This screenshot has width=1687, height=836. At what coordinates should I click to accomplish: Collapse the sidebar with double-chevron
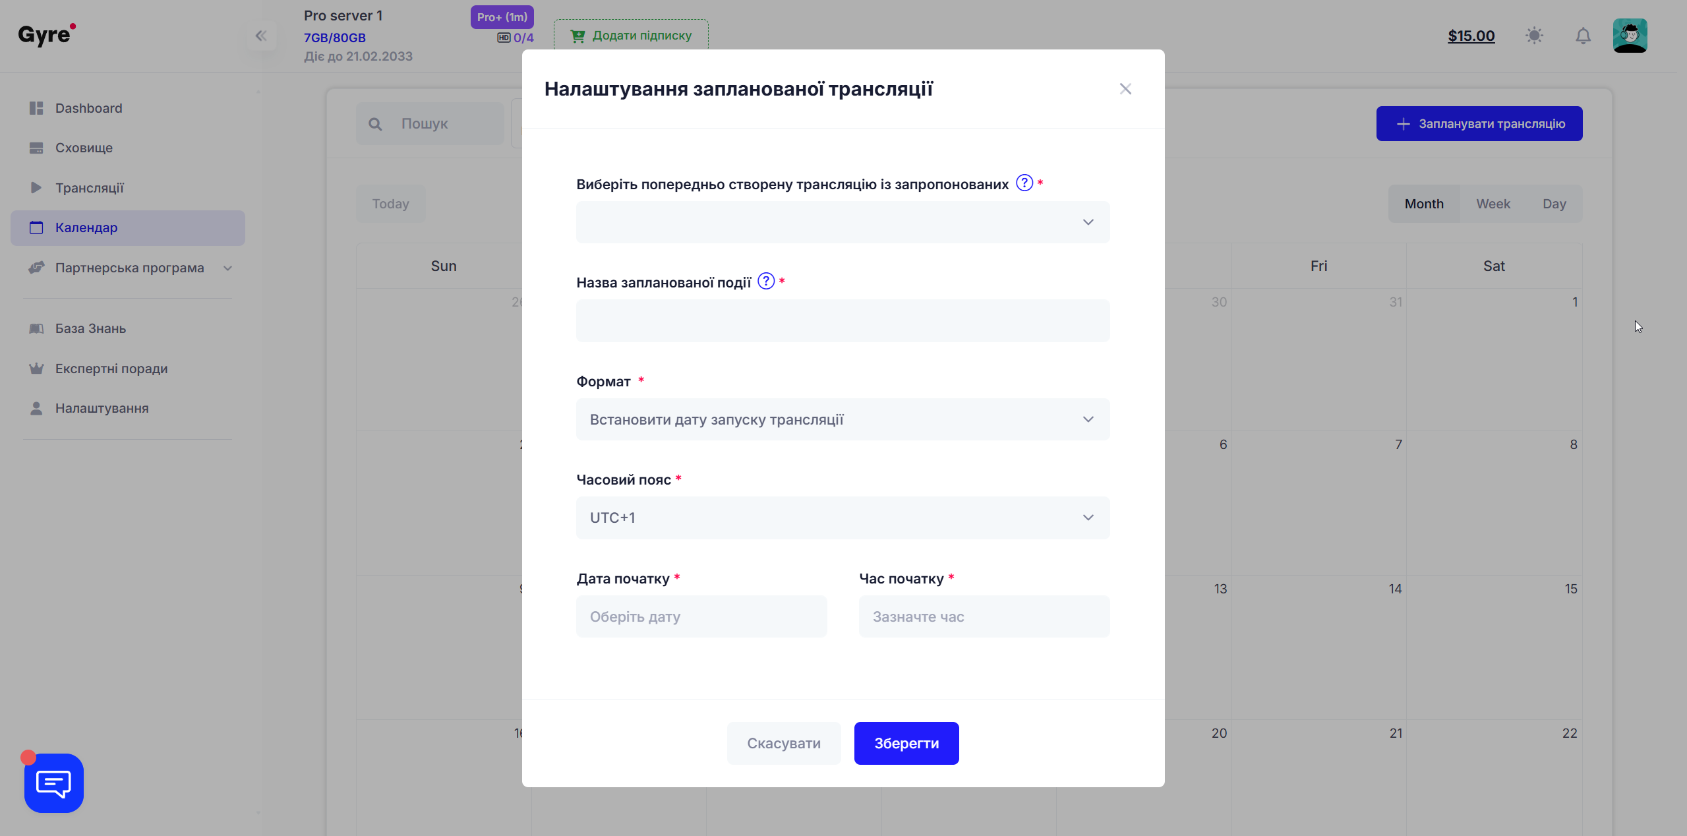(x=261, y=36)
